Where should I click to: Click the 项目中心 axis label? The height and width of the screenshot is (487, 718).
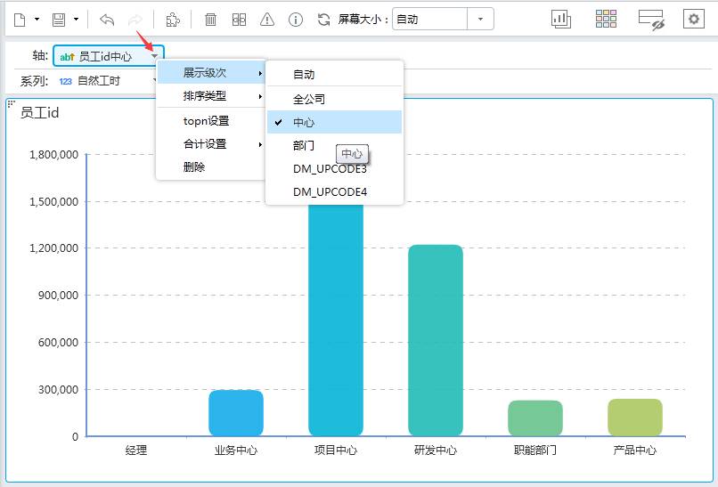click(336, 450)
